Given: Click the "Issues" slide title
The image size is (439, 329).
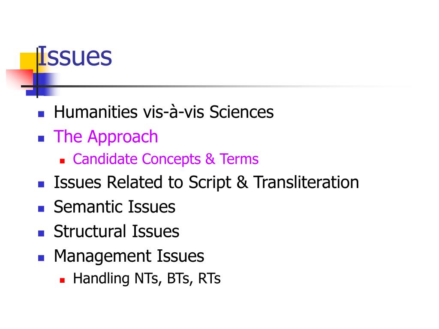Looking at the screenshot, I should 75,56.
